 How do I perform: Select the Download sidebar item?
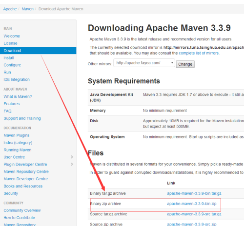(x=38, y=51)
